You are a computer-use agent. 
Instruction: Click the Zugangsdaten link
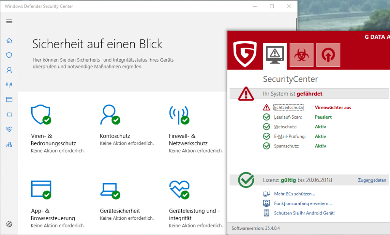pos(372,180)
